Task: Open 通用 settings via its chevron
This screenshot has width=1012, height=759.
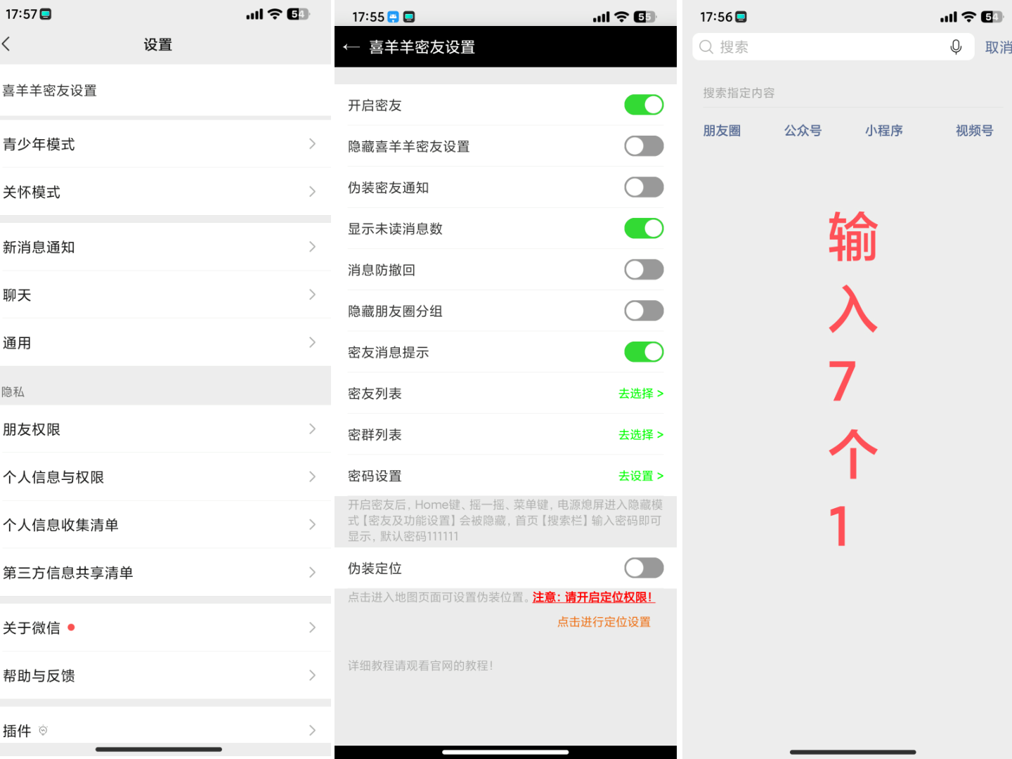Action: tap(313, 342)
